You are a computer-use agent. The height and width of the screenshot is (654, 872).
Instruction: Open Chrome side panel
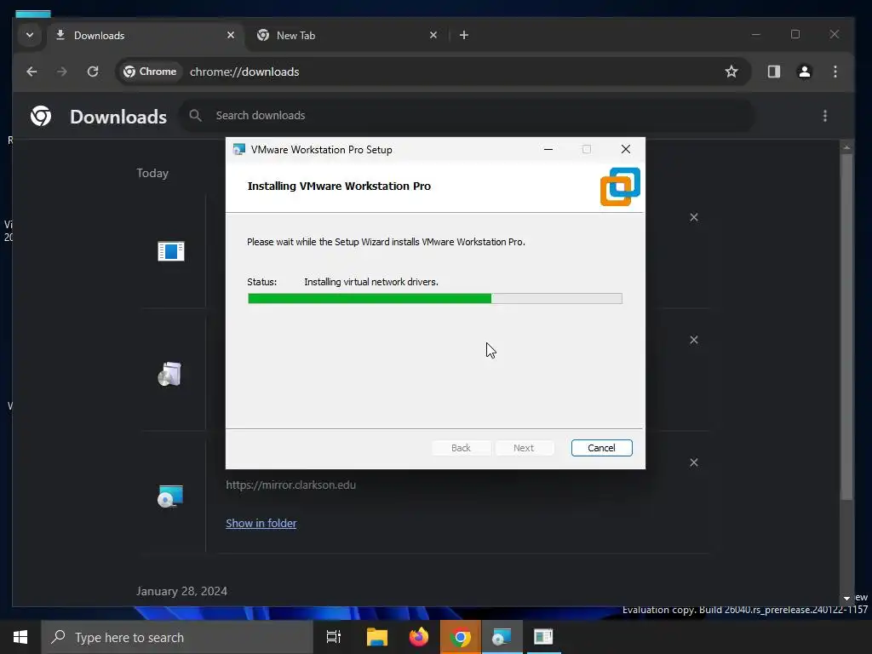(773, 72)
